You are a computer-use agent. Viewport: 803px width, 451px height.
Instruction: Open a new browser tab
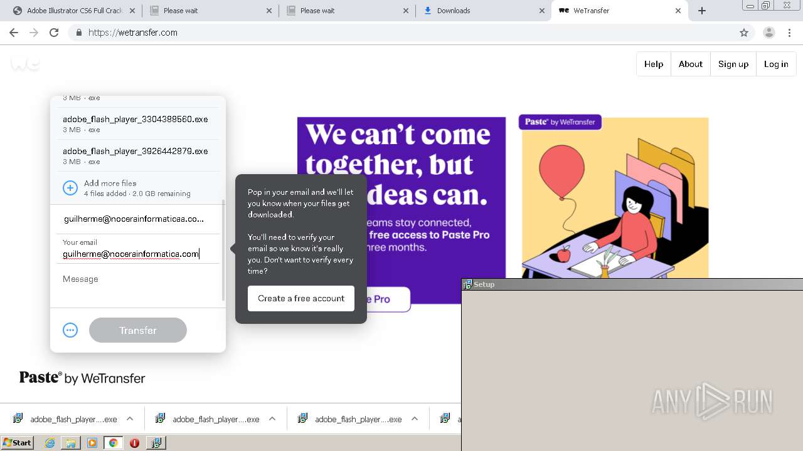(x=702, y=11)
